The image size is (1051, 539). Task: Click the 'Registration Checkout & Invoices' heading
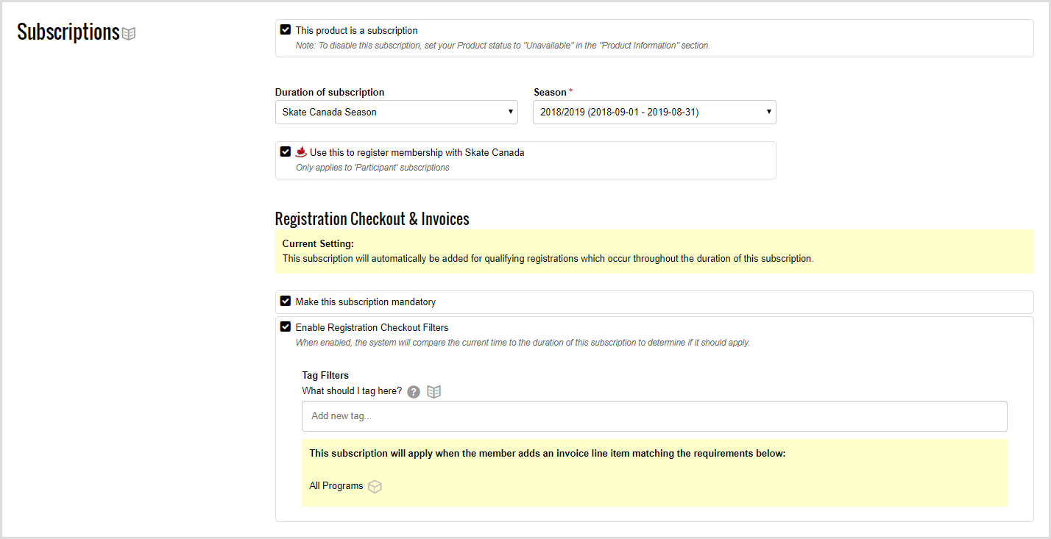point(372,218)
